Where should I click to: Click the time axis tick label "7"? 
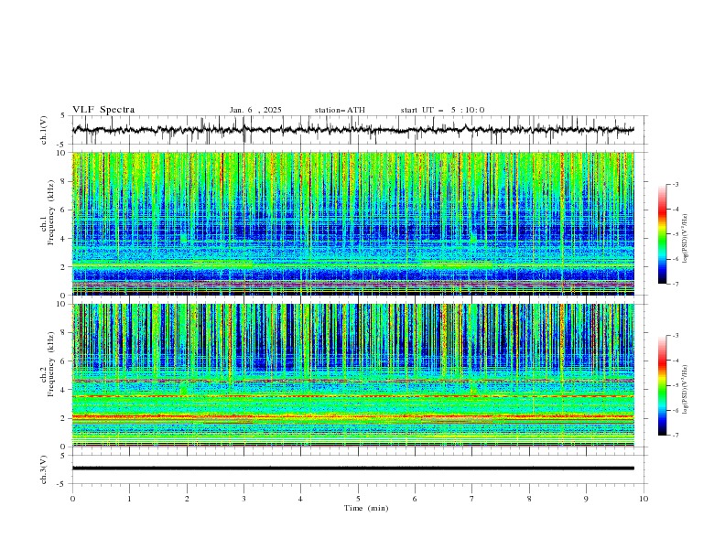point(472,499)
